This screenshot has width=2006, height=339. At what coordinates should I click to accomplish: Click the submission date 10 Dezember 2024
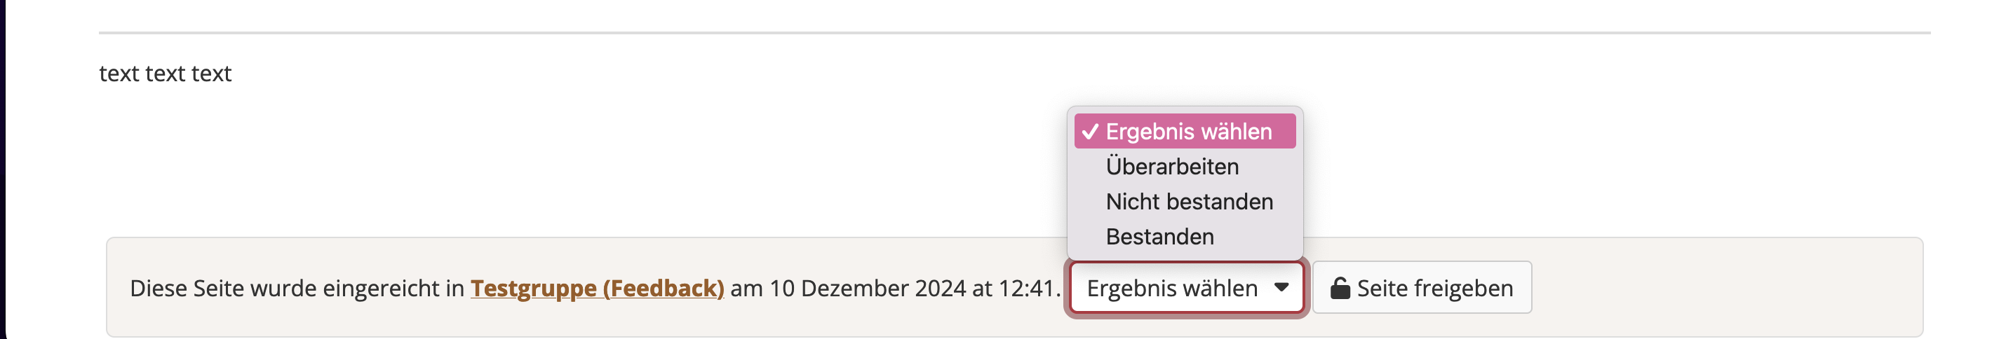point(867,289)
